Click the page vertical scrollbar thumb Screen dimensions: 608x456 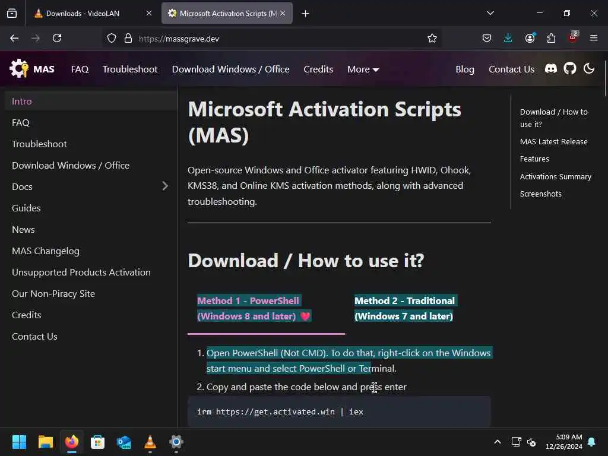(606, 78)
